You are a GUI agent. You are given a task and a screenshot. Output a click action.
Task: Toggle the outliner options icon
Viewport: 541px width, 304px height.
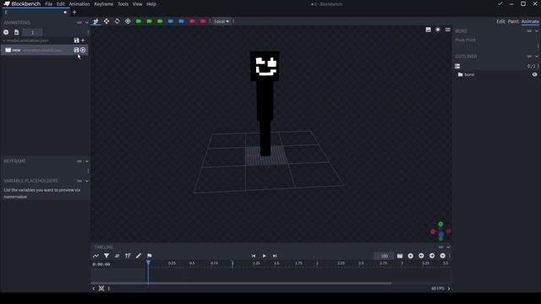457,66
